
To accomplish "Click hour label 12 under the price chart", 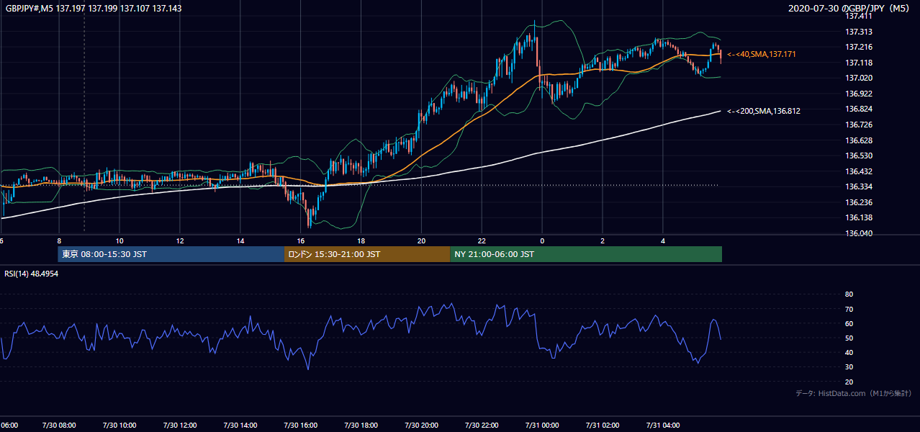I will tap(180, 241).
